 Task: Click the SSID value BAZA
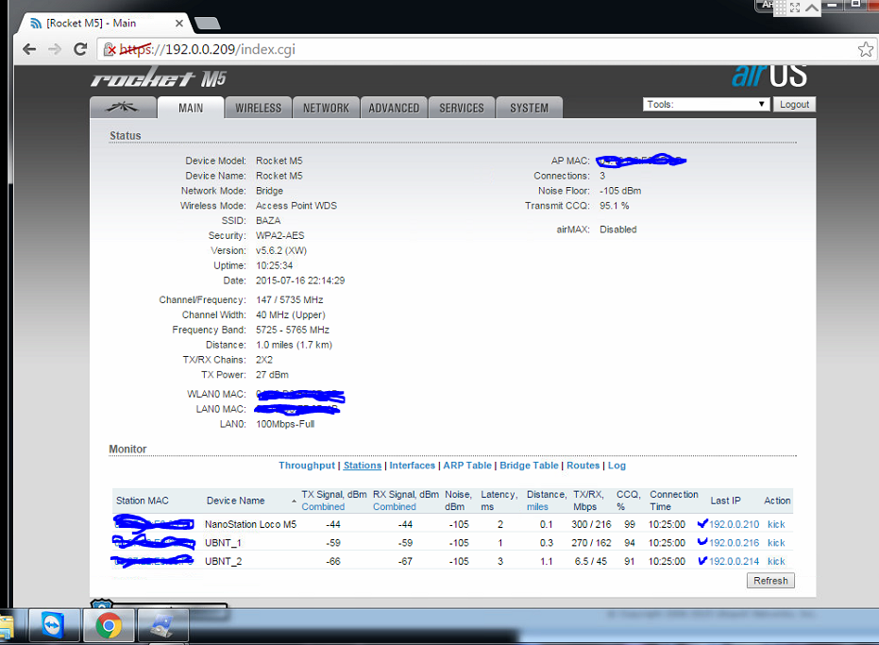pyautogui.click(x=268, y=221)
